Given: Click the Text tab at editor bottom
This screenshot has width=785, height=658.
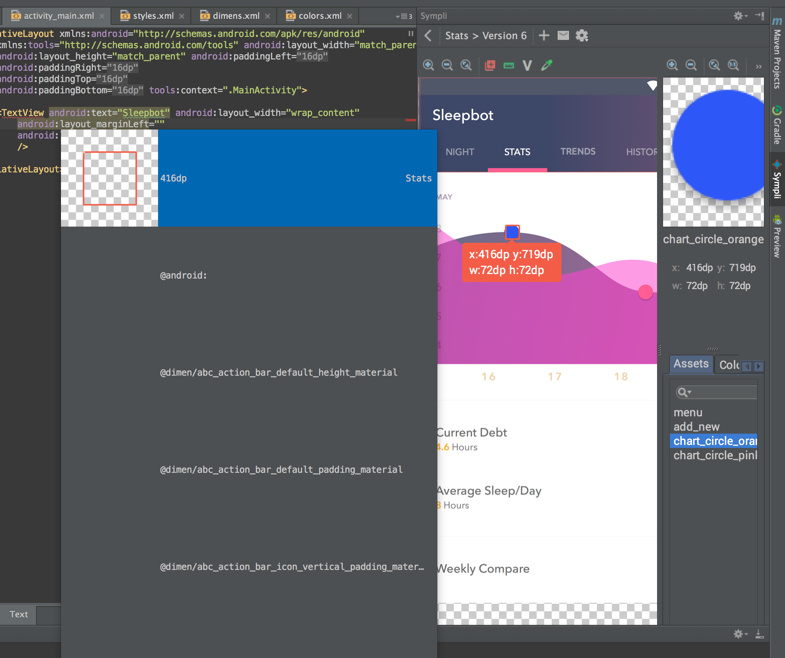Looking at the screenshot, I should [x=18, y=614].
